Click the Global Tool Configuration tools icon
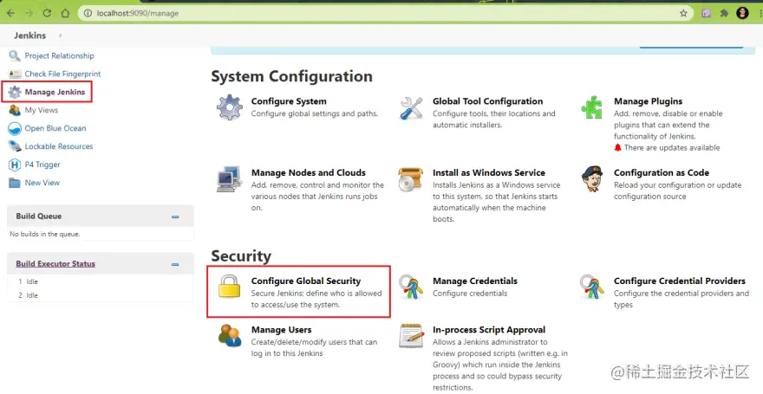Image resolution: width=763 pixels, height=394 pixels. pyautogui.click(x=411, y=108)
